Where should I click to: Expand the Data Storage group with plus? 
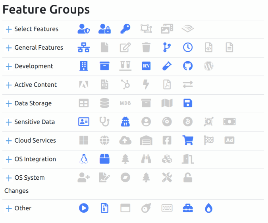pyautogui.click(x=9, y=103)
